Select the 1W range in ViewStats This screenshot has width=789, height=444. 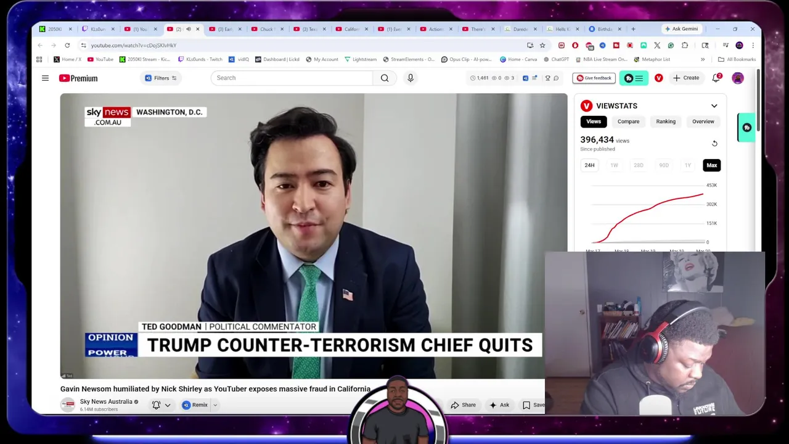point(614,165)
